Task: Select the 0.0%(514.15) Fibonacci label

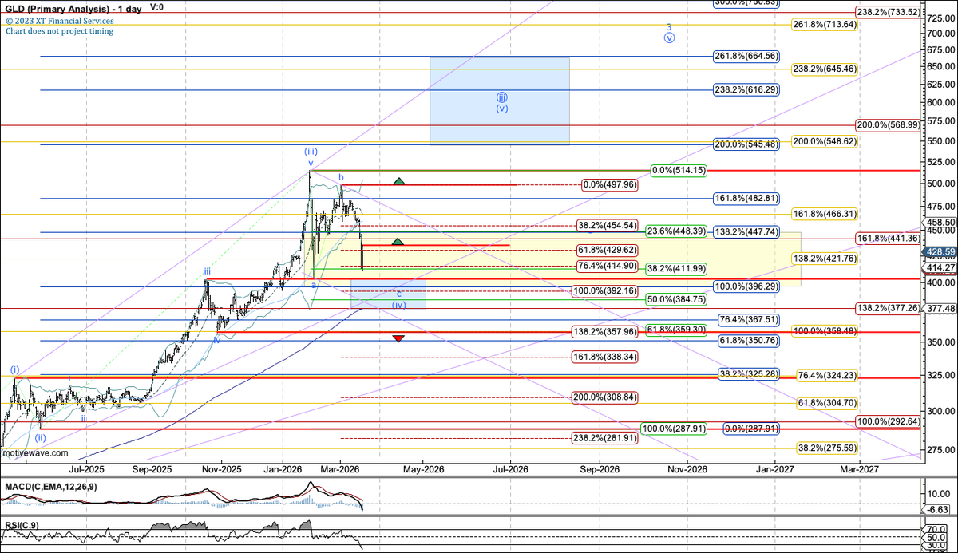Action: (679, 170)
